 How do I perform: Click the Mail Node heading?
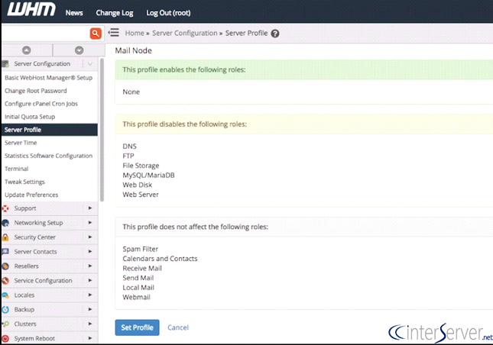pos(133,50)
